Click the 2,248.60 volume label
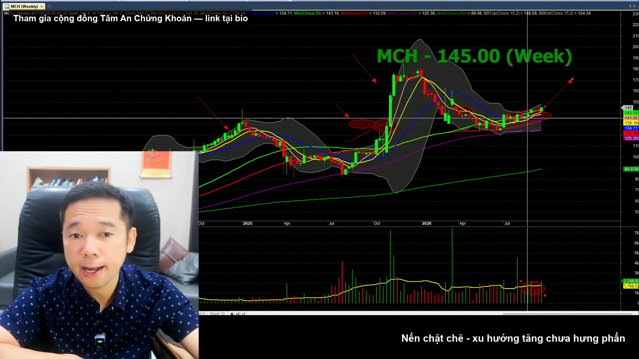Screen dimensions: 639x359 [x=631, y=281]
